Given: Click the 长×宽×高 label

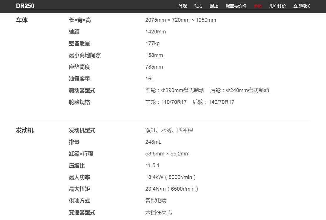Looking at the screenshot, I should coord(80,20).
